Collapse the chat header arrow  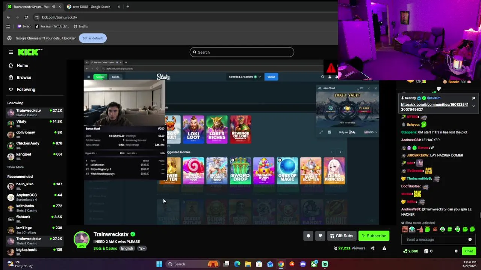tap(439, 89)
